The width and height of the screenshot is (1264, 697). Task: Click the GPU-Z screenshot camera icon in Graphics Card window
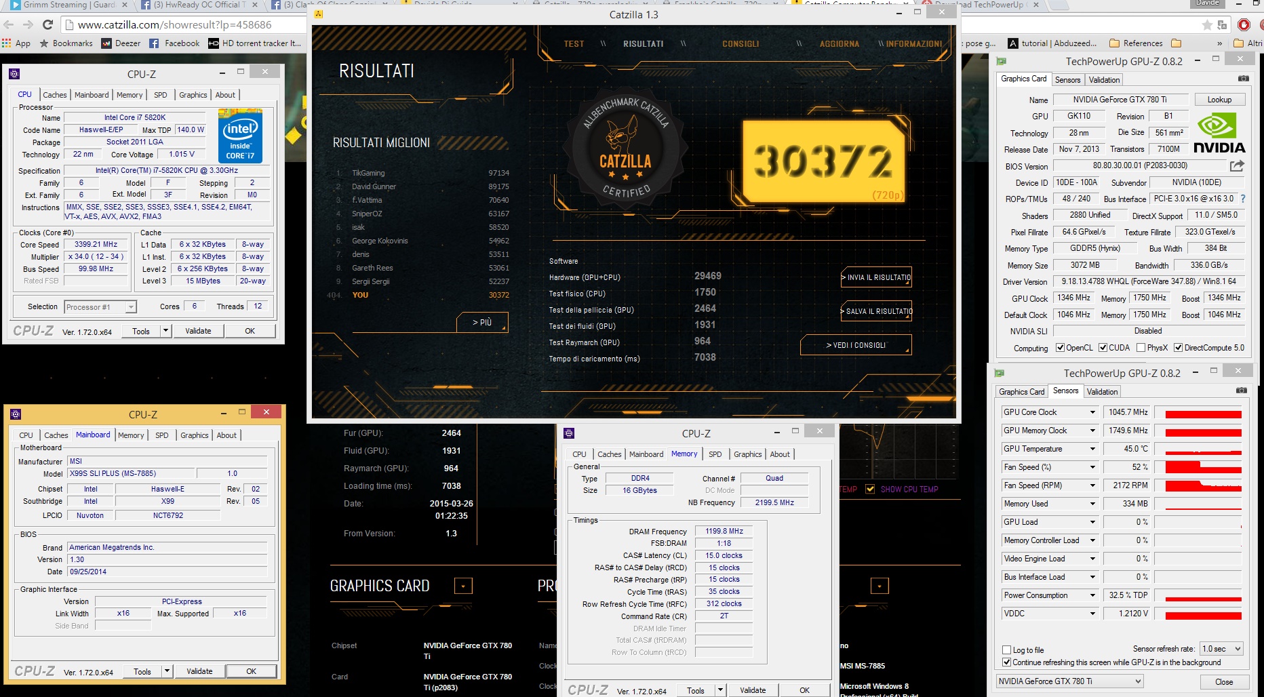coord(1243,79)
